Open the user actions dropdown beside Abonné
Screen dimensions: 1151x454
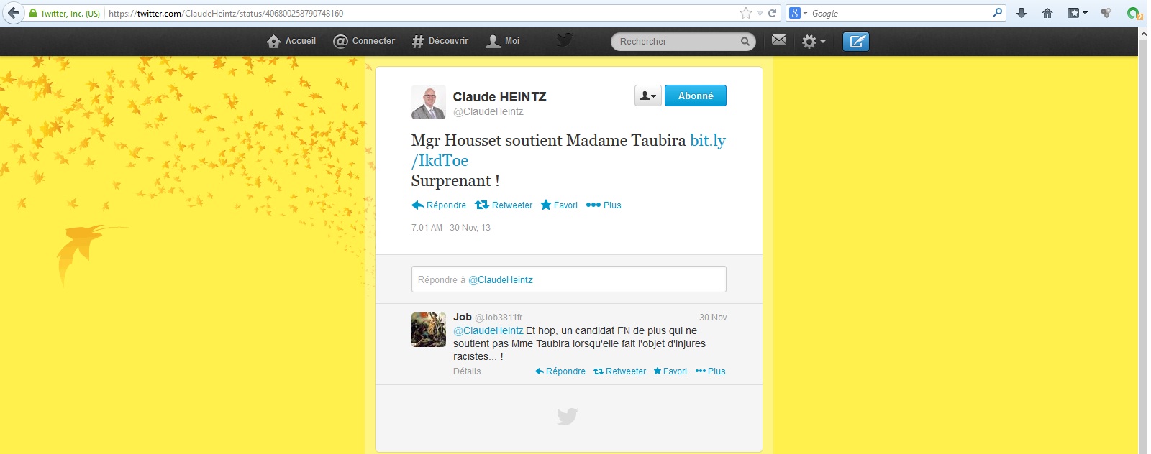click(648, 96)
